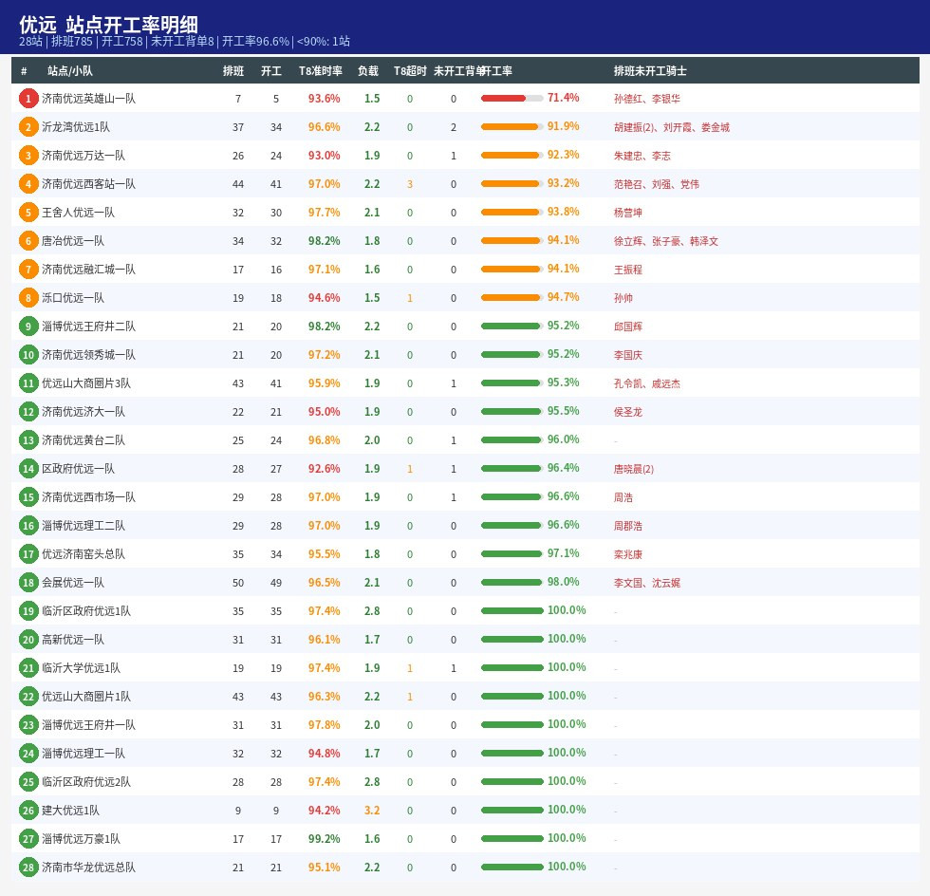The width and height of the screenshot is (930, 896).
Task: Click the orange rank badge number 5
Action: [28, 213]
